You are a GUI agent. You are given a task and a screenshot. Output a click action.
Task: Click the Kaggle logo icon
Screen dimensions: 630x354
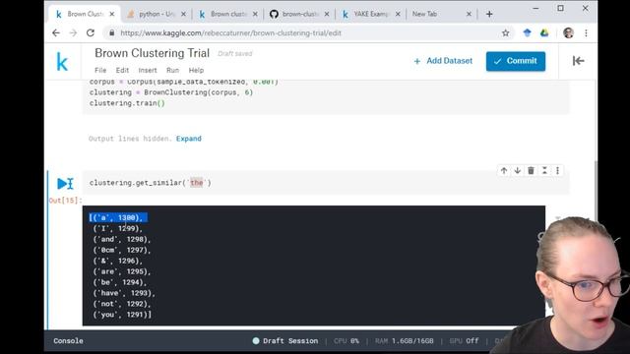[62, 62]
